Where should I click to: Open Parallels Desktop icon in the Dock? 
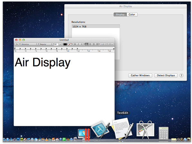[84, 134]
